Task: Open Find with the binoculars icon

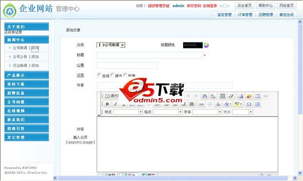Action: point(205,96)
